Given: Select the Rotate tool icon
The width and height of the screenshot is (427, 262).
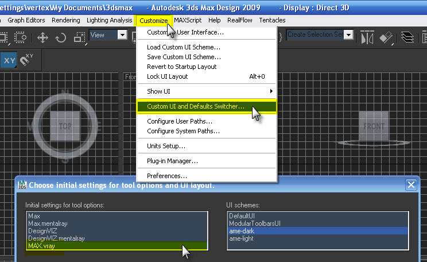Looking at the screenshot, I should click(x=61, y=37).
